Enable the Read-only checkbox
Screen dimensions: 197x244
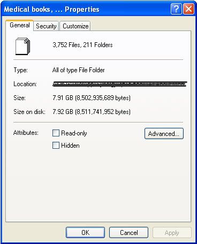coord(56,133)
